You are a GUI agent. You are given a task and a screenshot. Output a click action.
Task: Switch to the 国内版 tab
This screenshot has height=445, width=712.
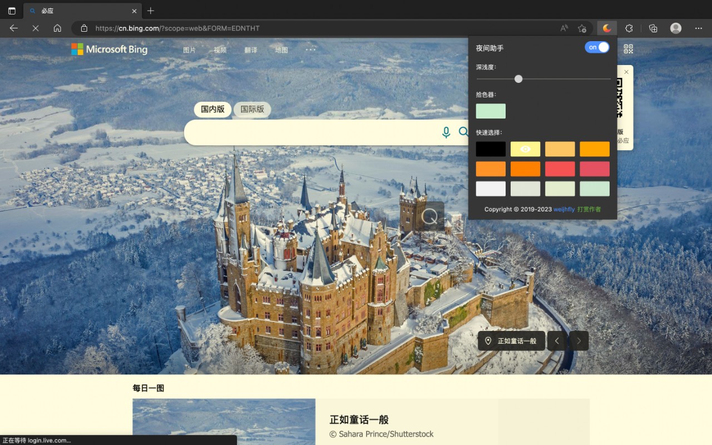pyautogui.click(x=212, y=110)
